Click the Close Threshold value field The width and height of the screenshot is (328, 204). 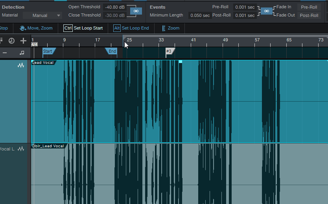click(115, 15)
